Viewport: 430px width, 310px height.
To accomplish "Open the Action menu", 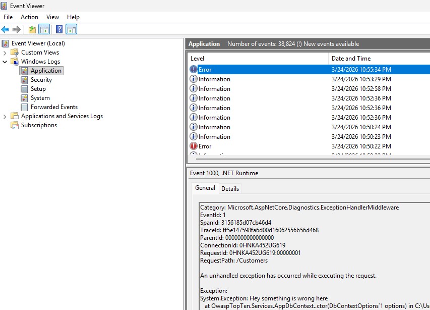I will [x=29, y=17].
